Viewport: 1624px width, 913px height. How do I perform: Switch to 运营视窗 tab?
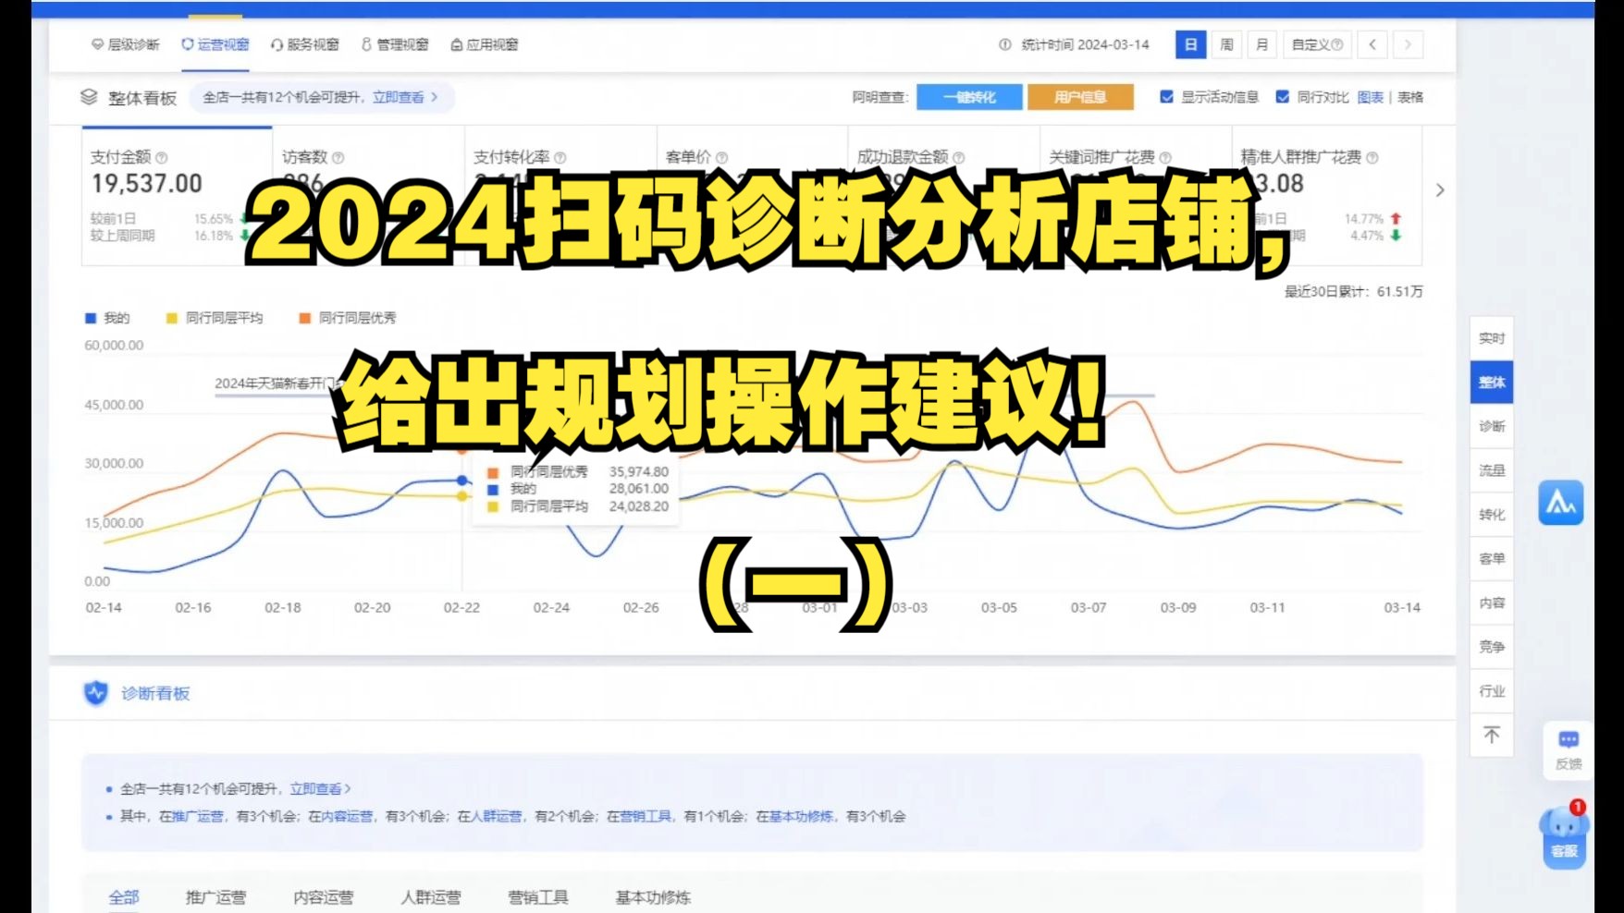pos(215,44)
